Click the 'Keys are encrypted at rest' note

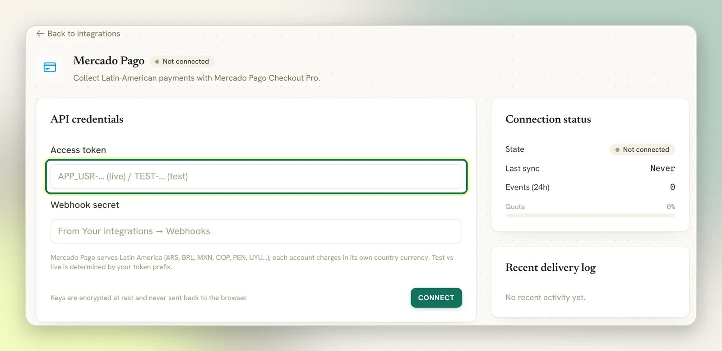(x=149, y=298)
